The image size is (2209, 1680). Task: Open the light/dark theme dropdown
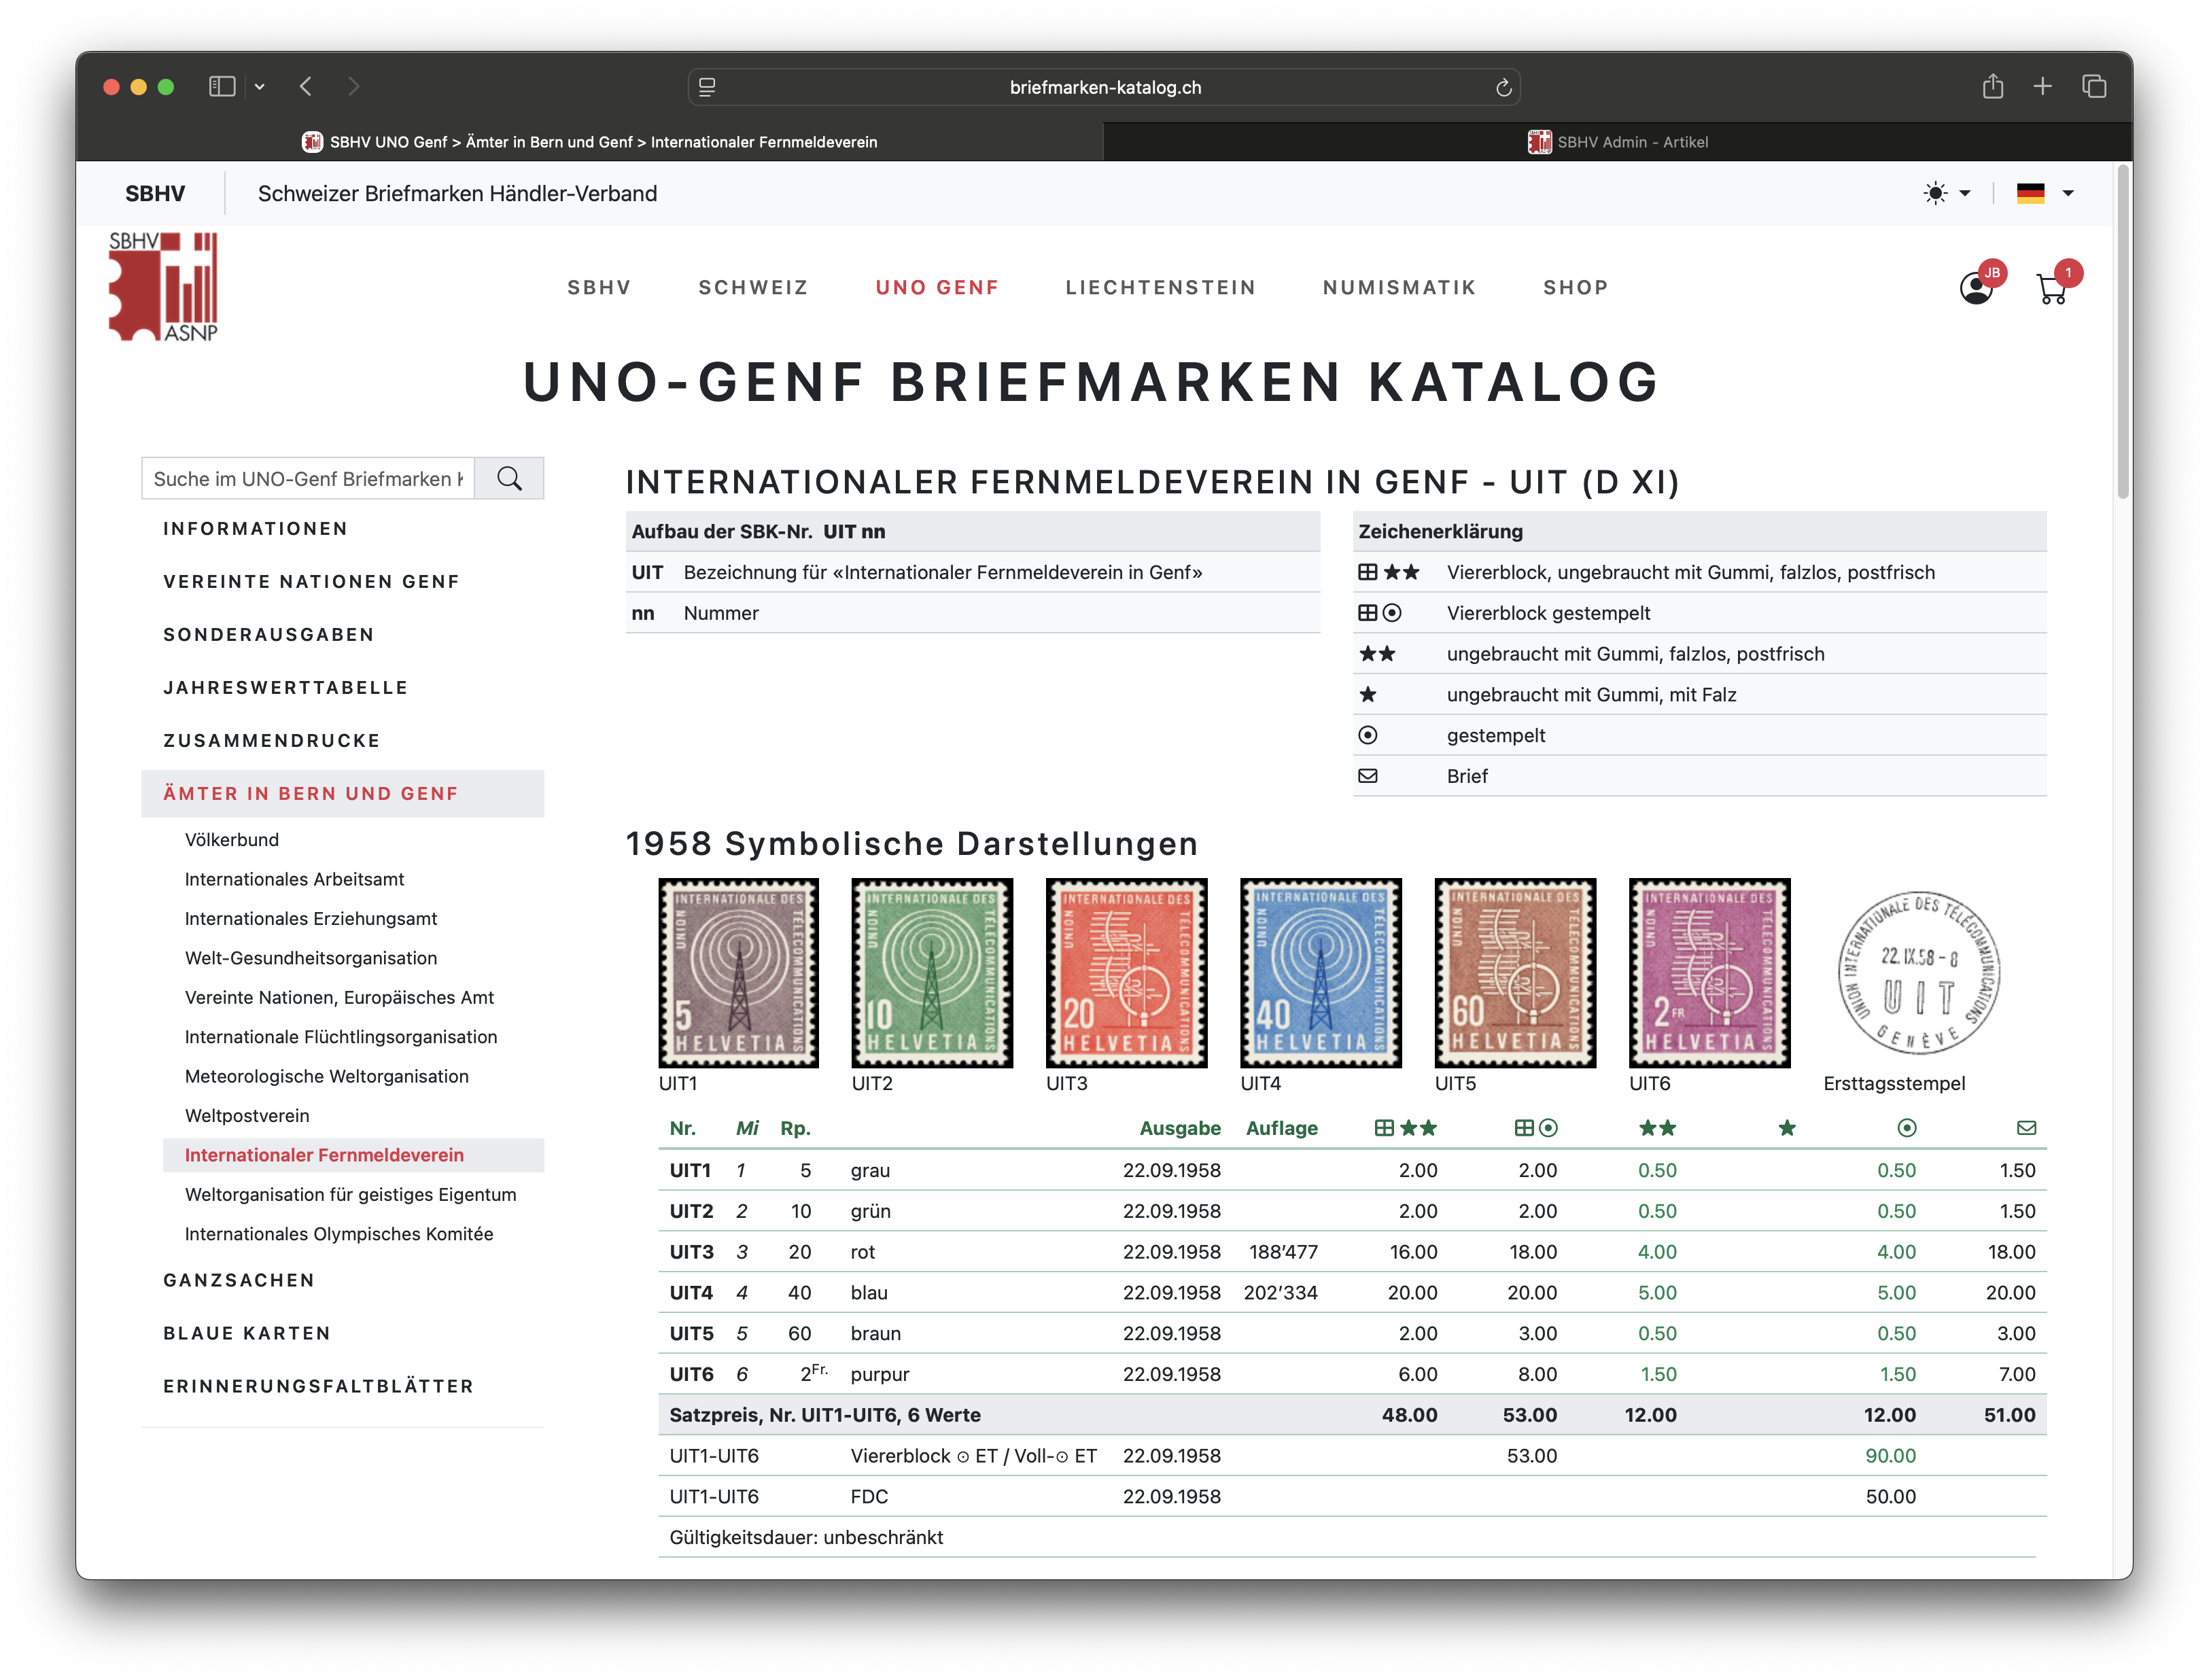[x=1946, y=194]
